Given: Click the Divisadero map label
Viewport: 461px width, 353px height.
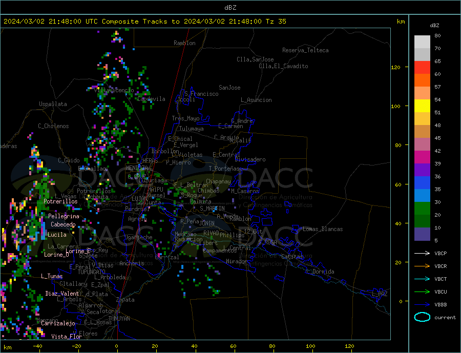Looking at the screenshot, I should pyautogui.click(x=250, y=159).
